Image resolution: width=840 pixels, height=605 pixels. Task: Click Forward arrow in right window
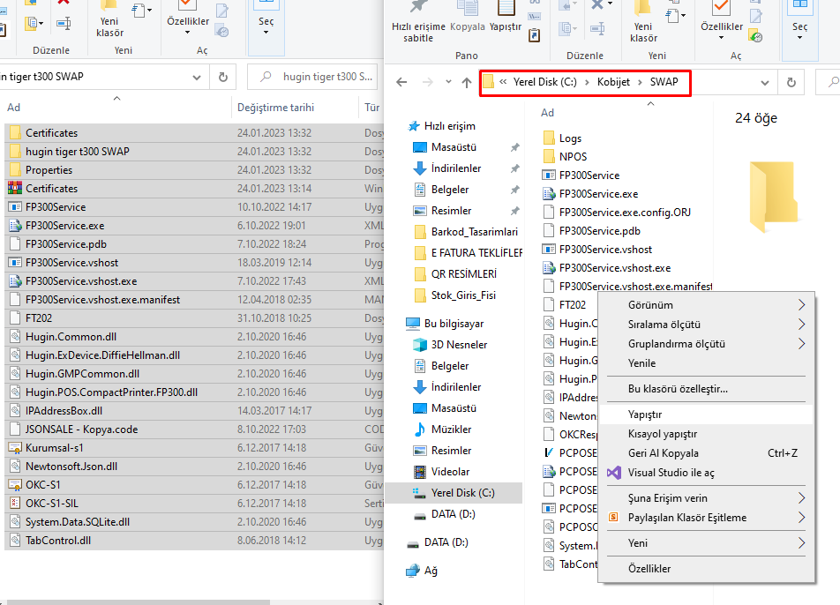click(427, 82)
